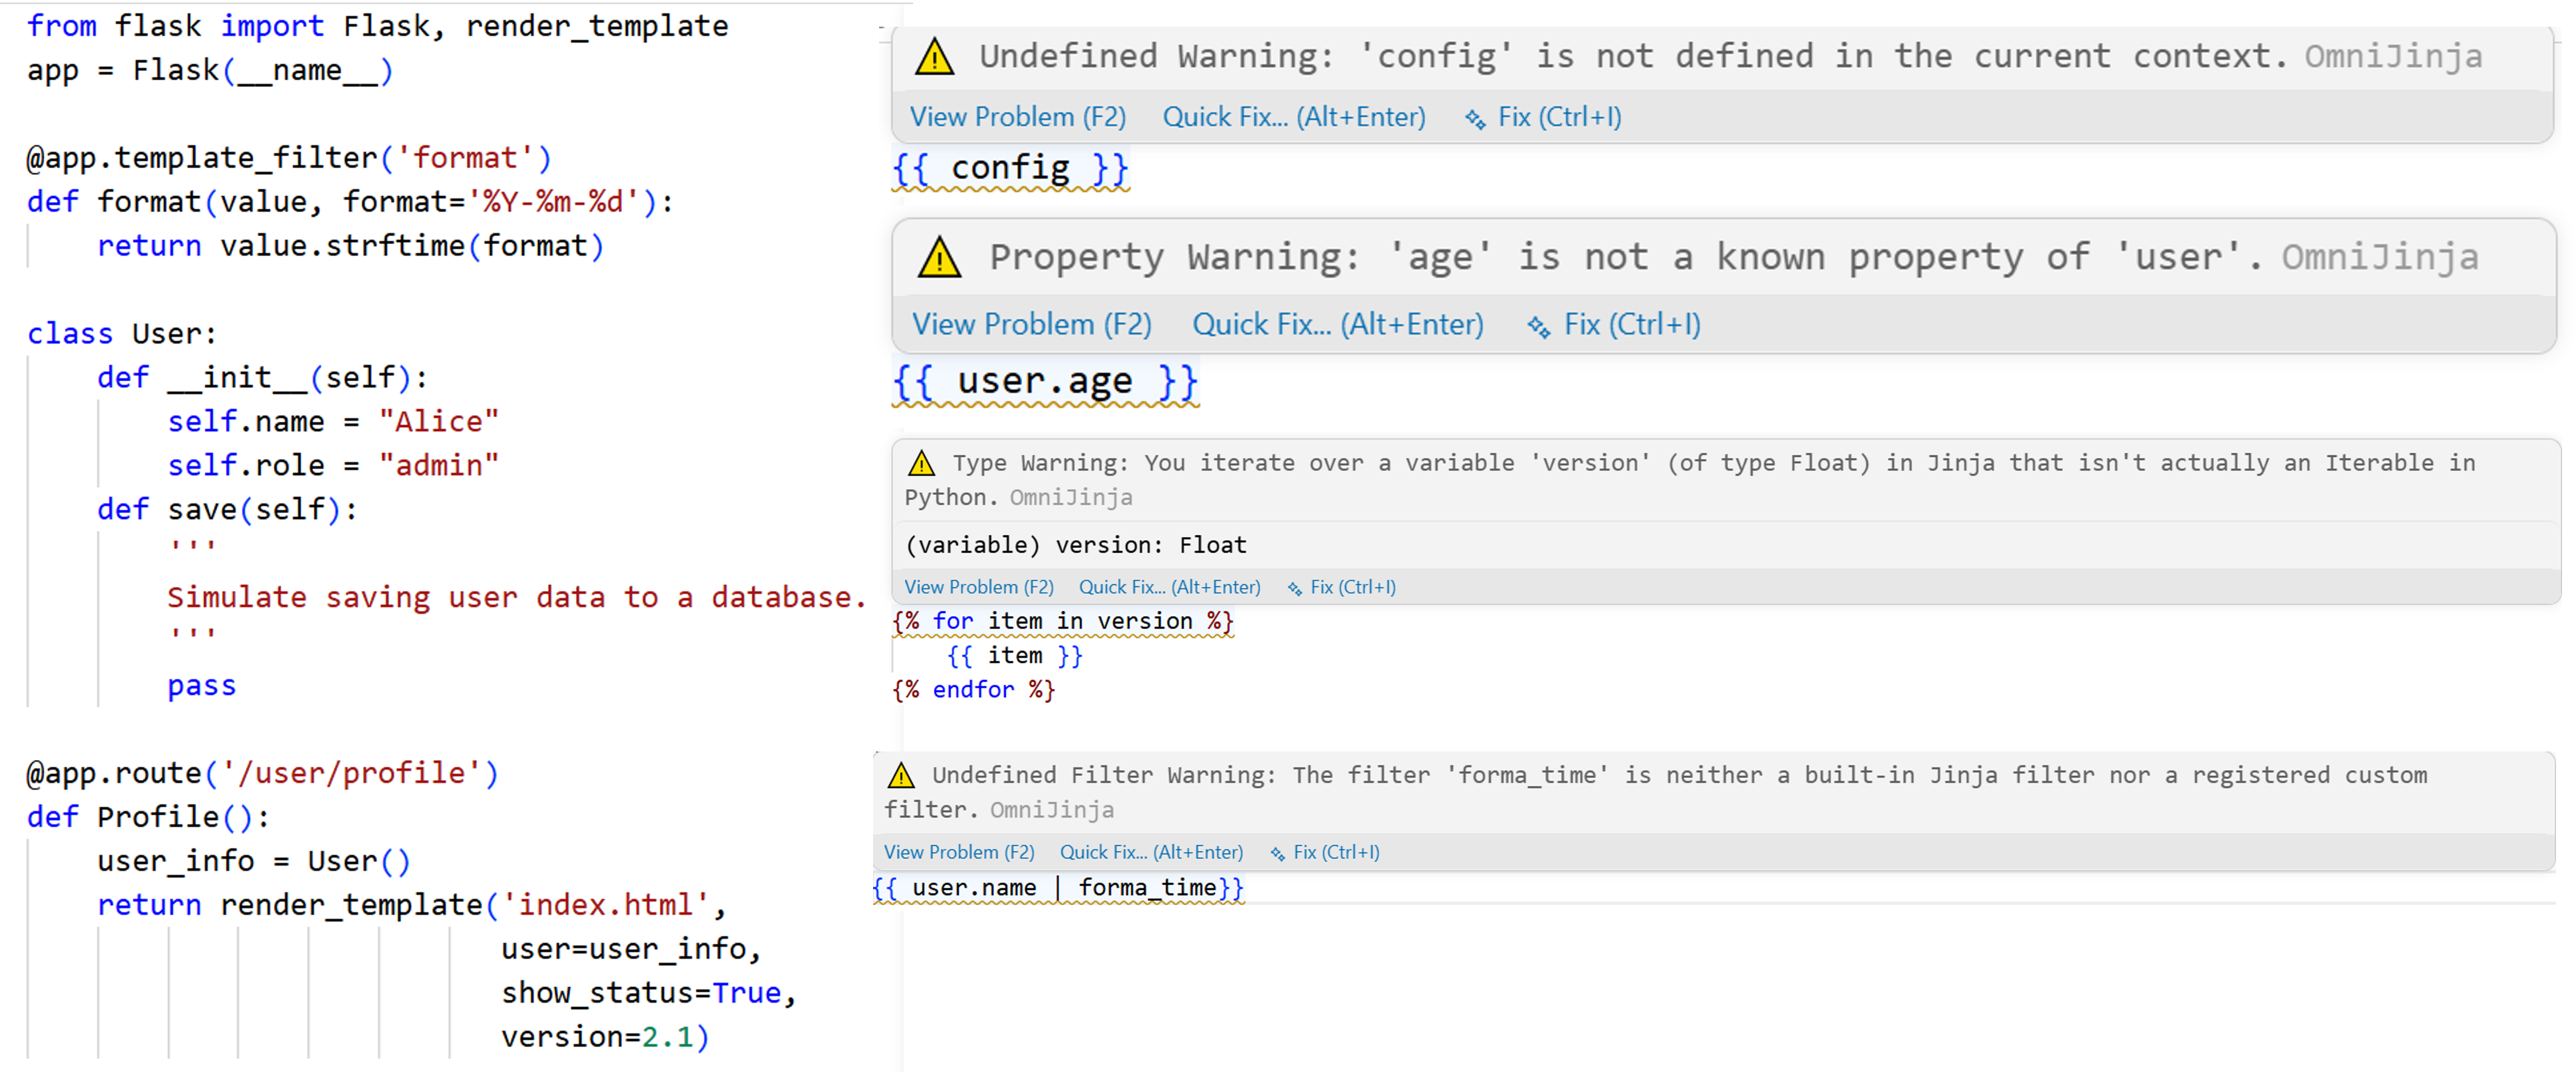Open Quick Fix in Undefined Filter Warning
2576x1072 pixels.
(x=1151, y=852)
